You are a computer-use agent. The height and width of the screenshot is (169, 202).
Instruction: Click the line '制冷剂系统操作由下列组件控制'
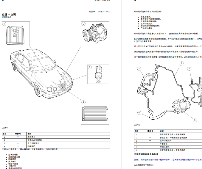148,12
